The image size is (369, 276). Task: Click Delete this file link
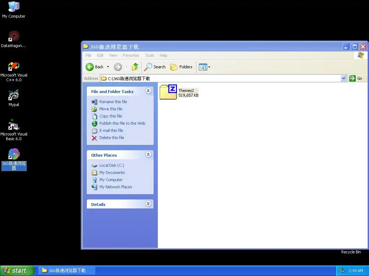(112, 138)
